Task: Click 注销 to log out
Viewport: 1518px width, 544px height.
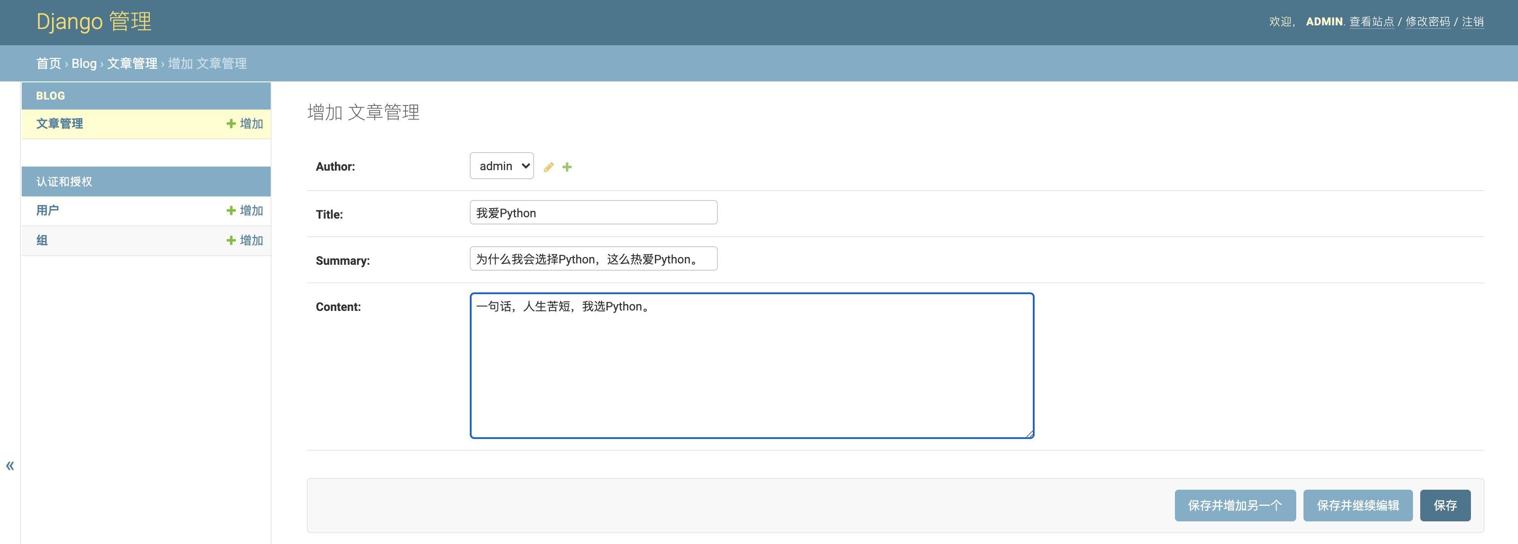Action: 1473,22
